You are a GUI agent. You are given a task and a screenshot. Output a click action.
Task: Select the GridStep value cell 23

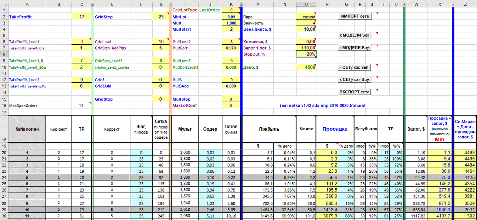tap(160, 17)
